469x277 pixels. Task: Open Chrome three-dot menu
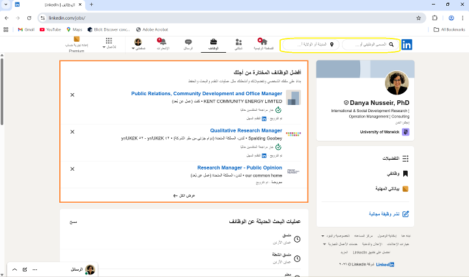[462, 18]
